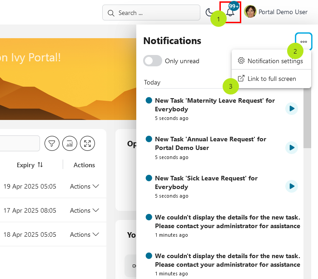The image size is (318, 279).
Task: Start the Sick Leave Request task
Action: pyautogui.click(x=292, y=186)
